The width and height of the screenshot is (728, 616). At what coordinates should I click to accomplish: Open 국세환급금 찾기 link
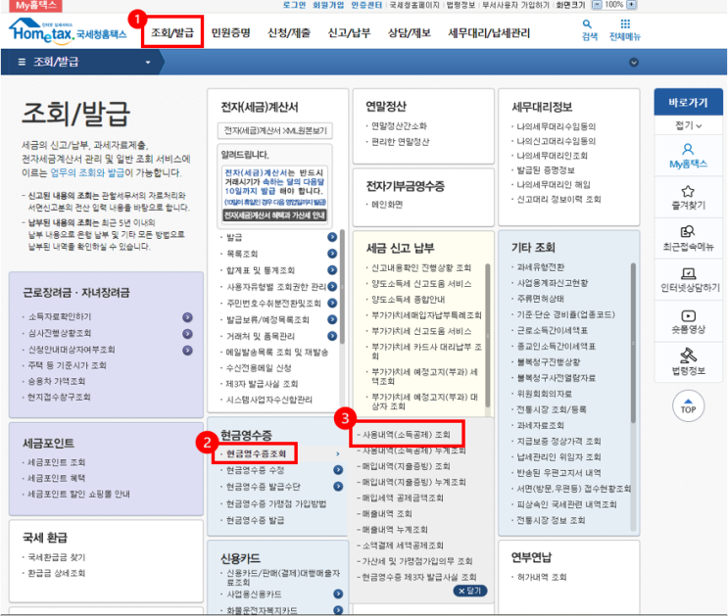tap(56, 556)
